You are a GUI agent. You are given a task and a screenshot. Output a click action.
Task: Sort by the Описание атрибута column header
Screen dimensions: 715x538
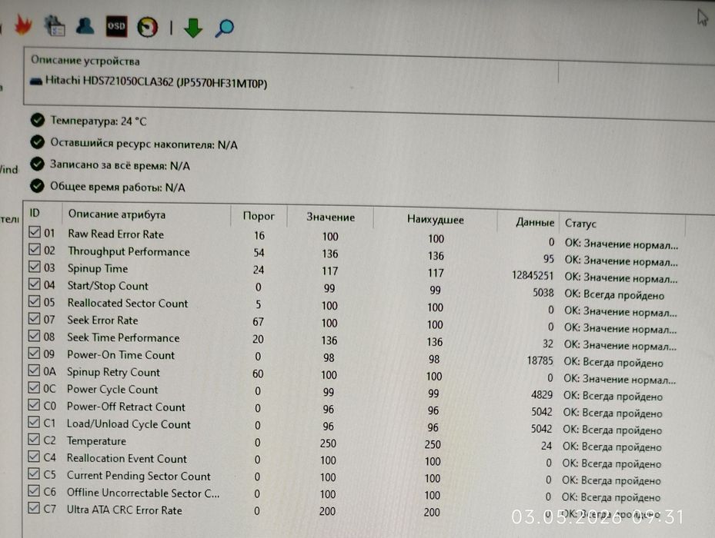pos(117,214)
